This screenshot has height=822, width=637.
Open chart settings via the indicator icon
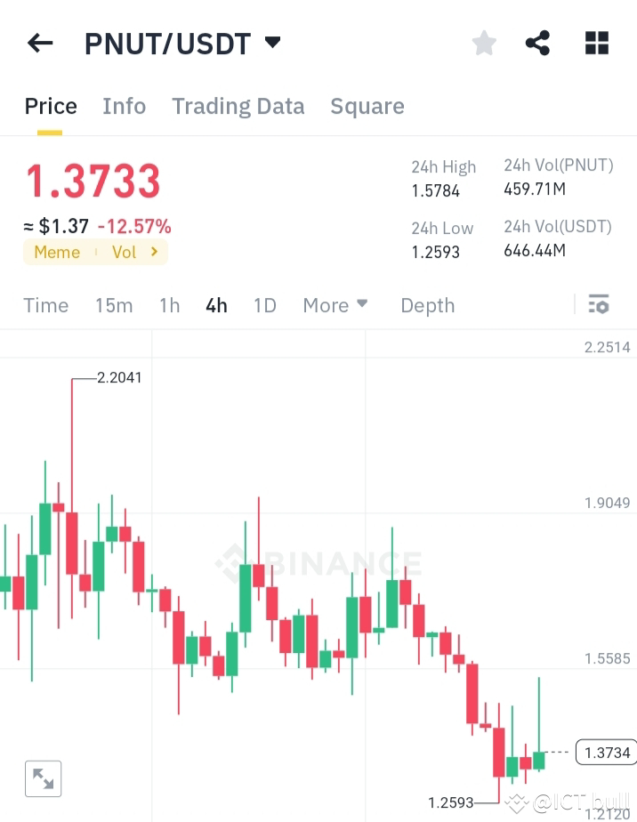599,305
